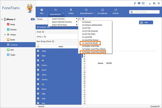Collapse the iPhone 5 device tree

click(2, 19)
